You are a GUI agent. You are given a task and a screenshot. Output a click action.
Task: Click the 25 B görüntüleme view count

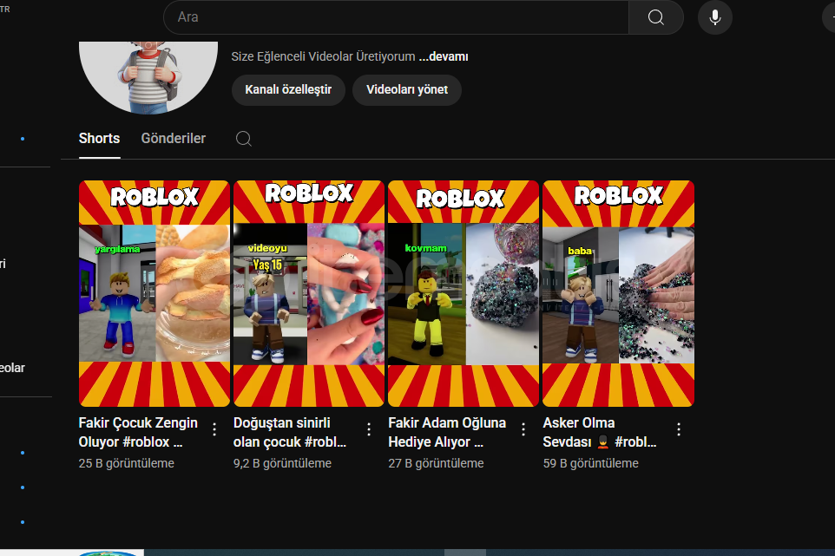[x=126, y=463]
